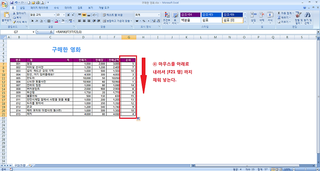Cut the selection with the scissors icon
320x171 pixels.
pos(14,13)
